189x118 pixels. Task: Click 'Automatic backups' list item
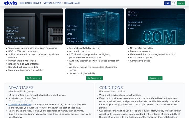[x=79, y=51]
